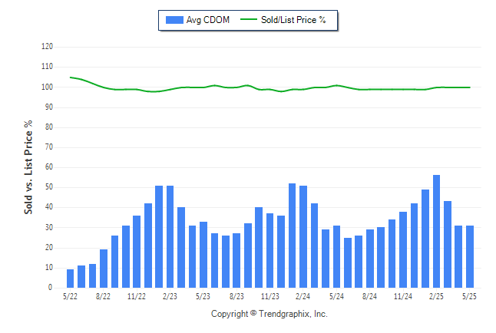Click the 5/22 bar at chart start
The image size is (496, 333).
[x=70, y=279]
